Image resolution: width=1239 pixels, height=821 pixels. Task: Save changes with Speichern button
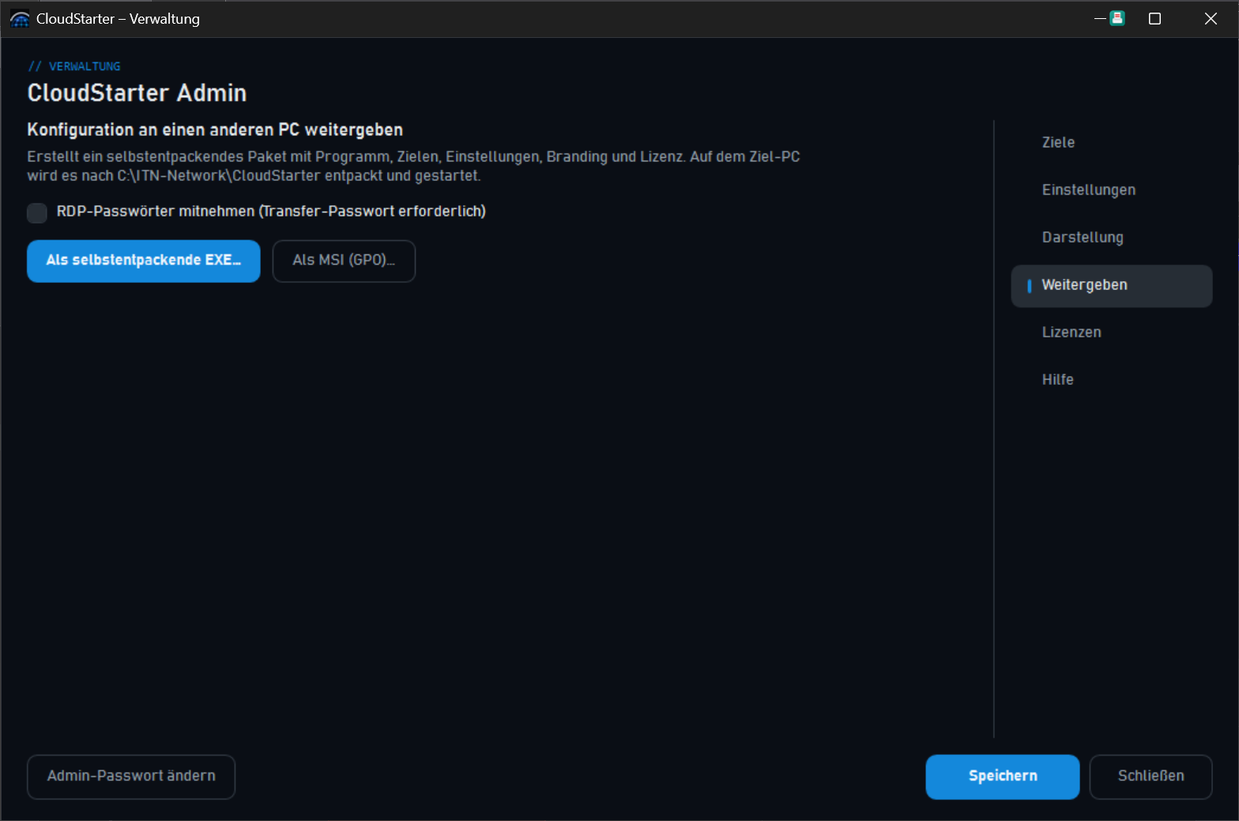point(1003,777)
